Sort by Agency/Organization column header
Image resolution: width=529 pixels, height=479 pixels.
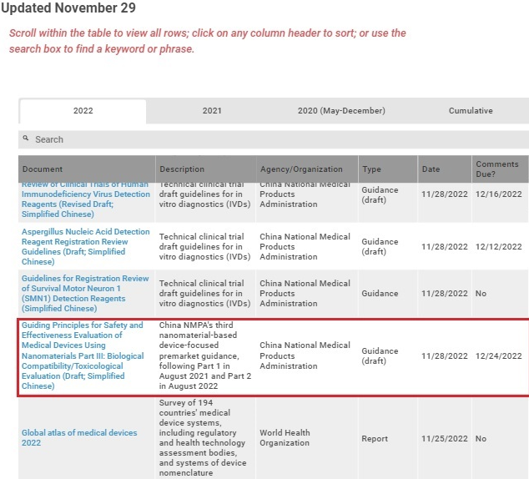307,169
